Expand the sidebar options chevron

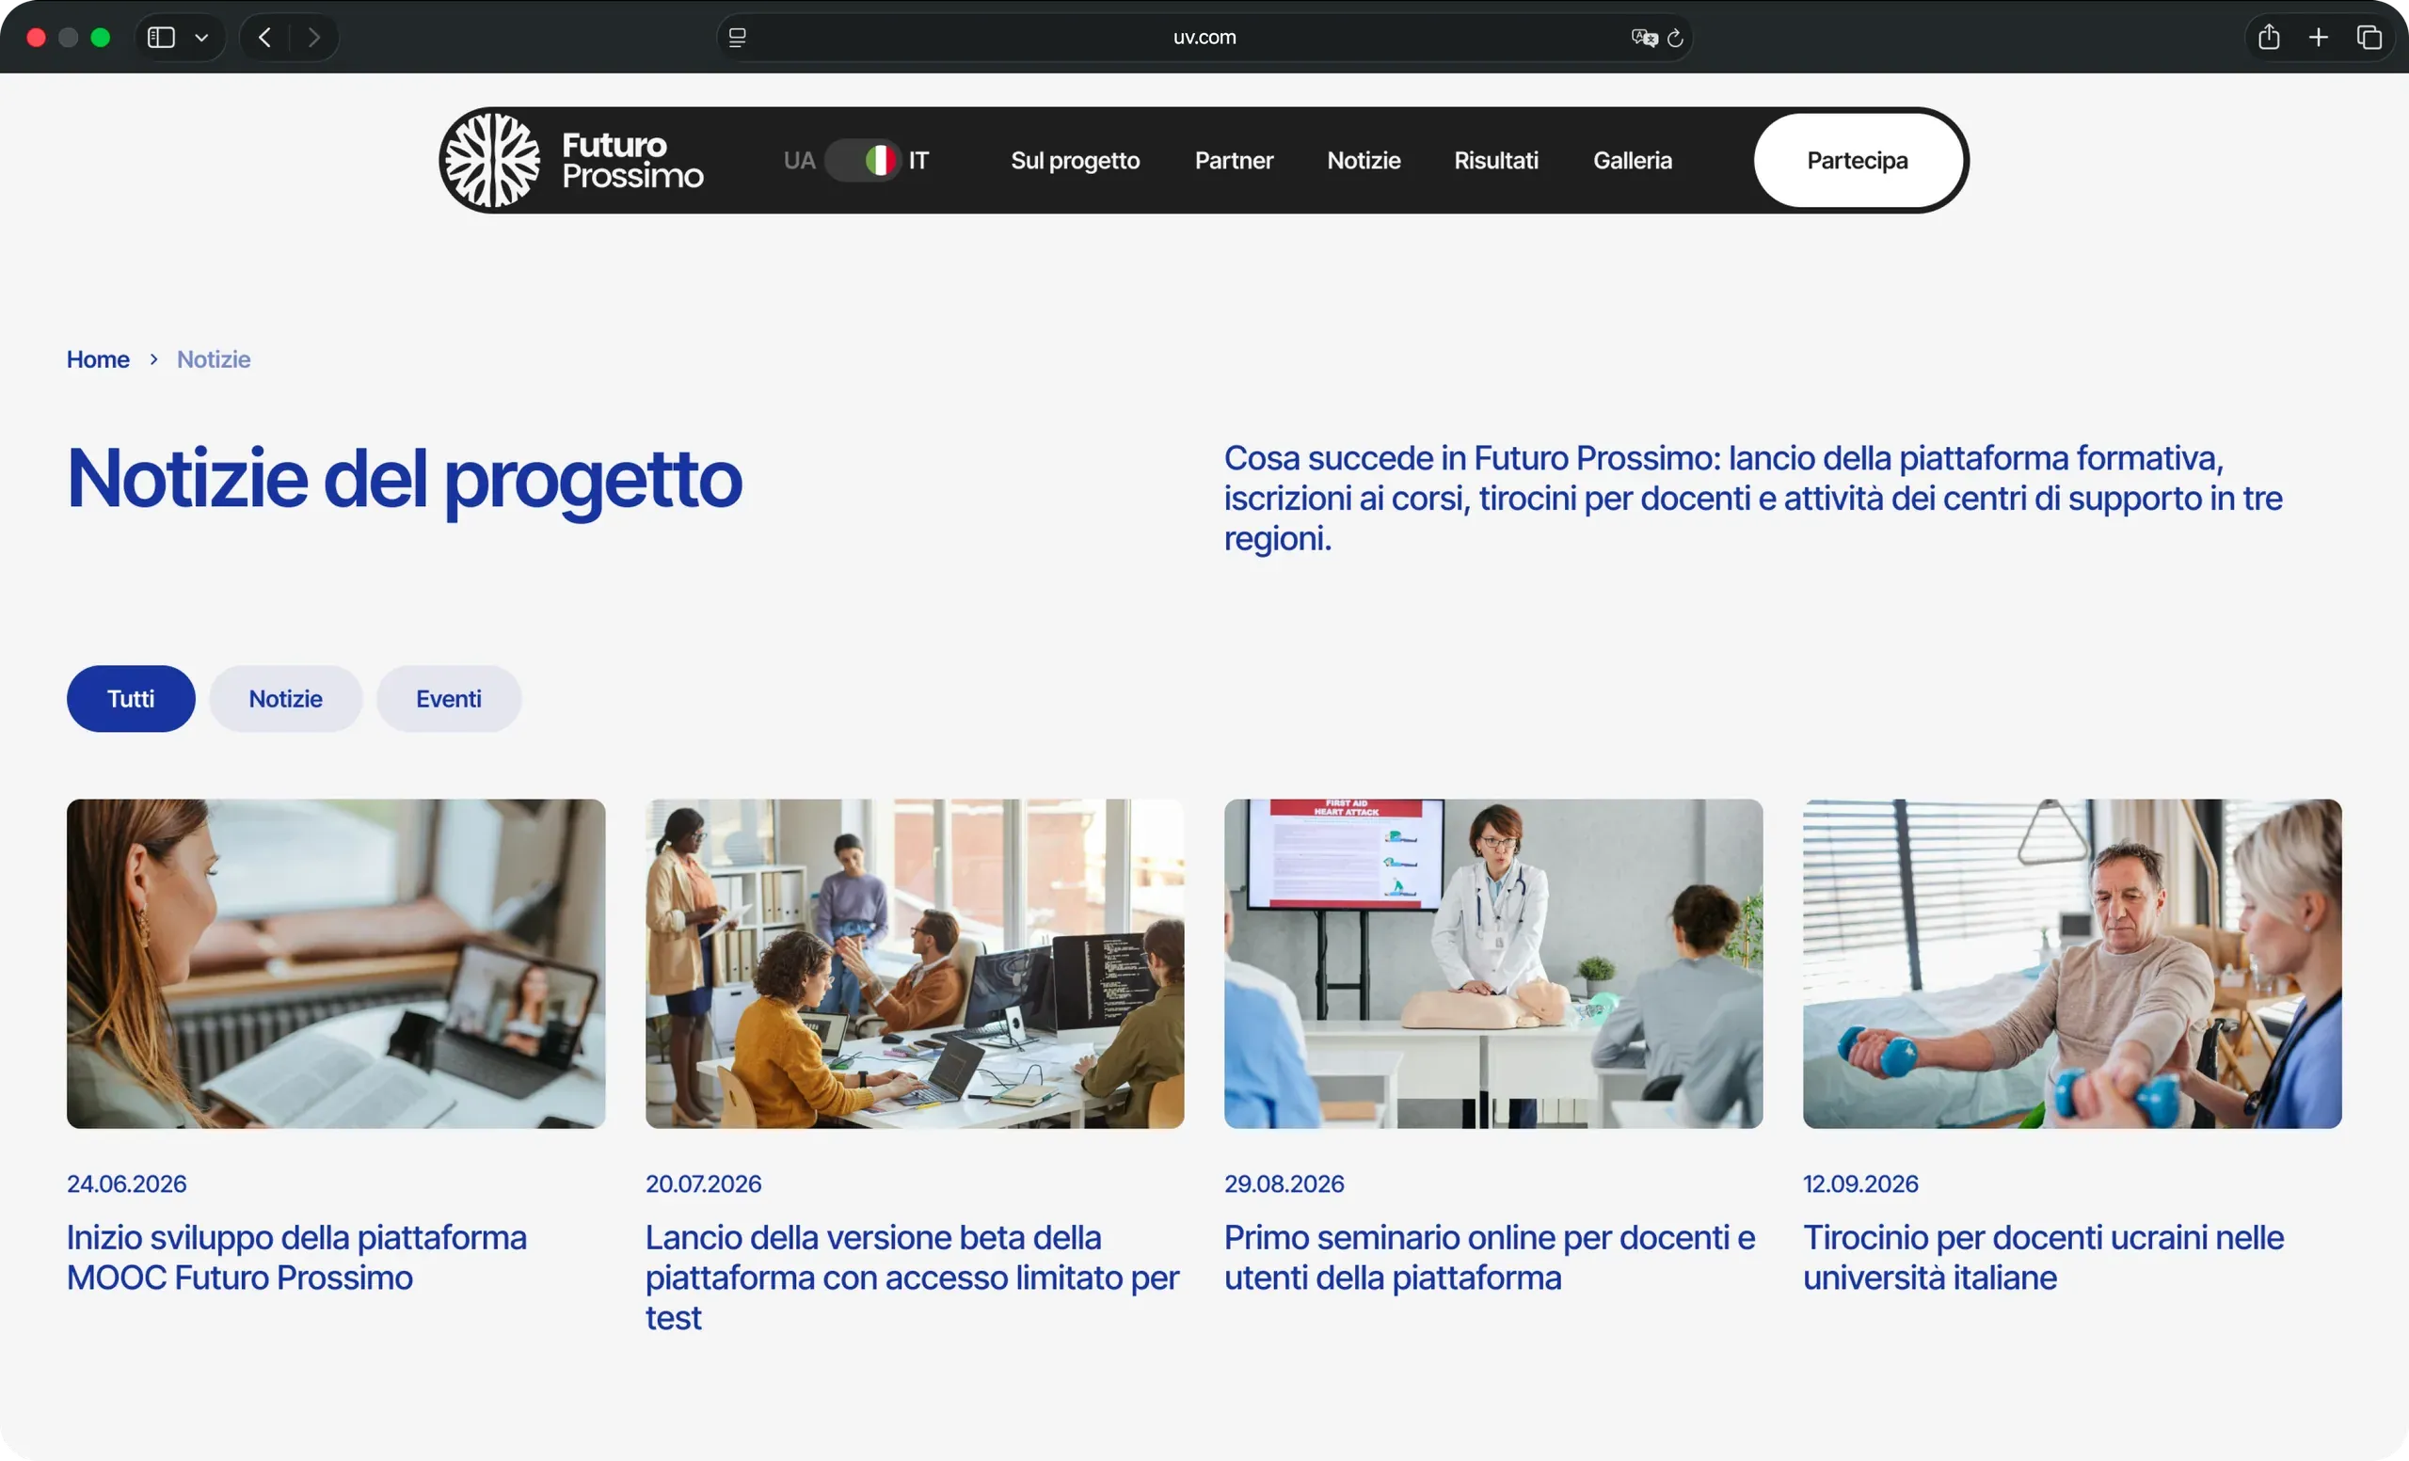(201, 39)
